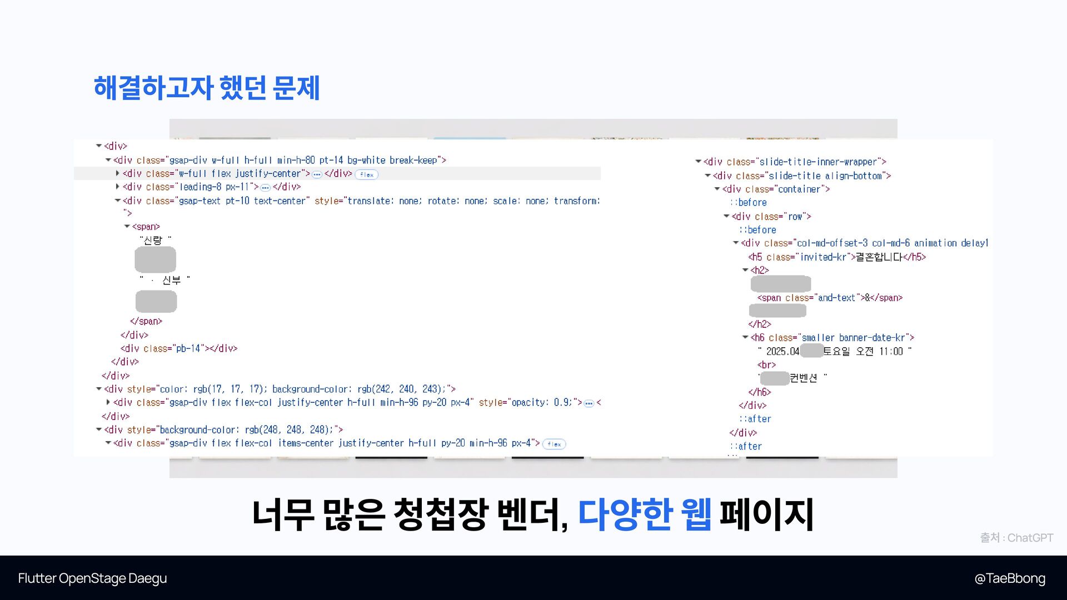Collapse the slide-title-inner-wrapper div
The width and height of the screenshot is (1067, 600).
pyautogui.click(x=698, y=162)
